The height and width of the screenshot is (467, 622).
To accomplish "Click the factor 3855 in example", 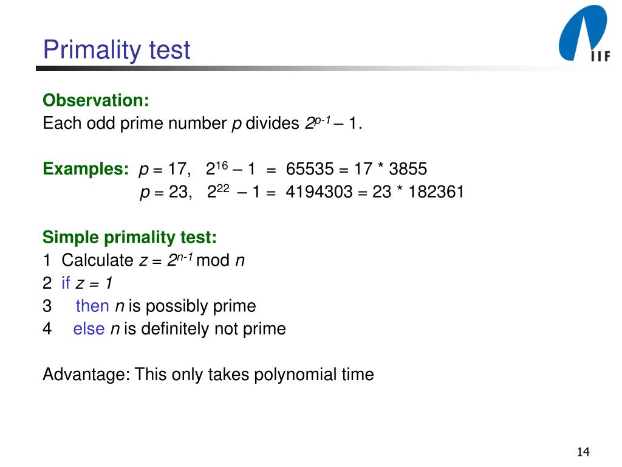I will click(408, 169).
